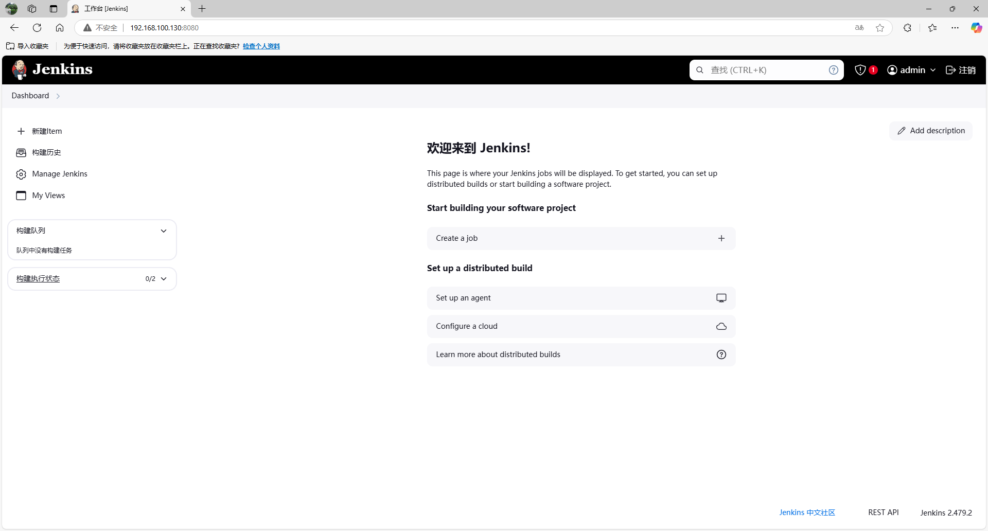Click the red notification badge showing 1
The height and width of the screenshot is (531, 988).
[873, 70]
